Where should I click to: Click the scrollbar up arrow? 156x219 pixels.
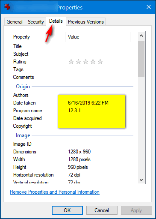click(141, 36)
